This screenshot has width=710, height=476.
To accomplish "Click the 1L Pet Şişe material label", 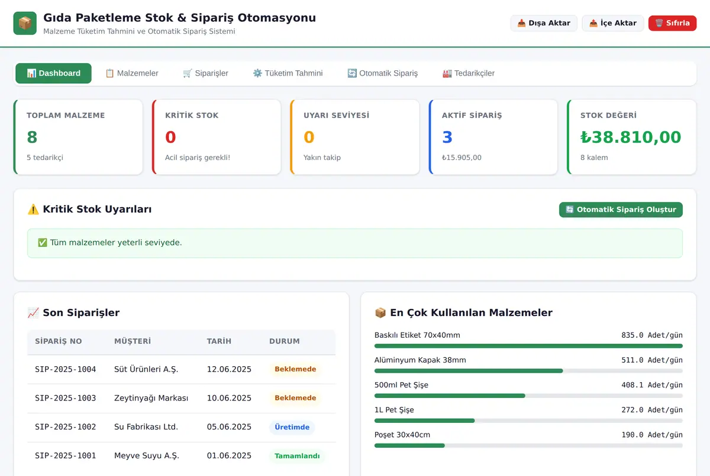I will point(394,410).
